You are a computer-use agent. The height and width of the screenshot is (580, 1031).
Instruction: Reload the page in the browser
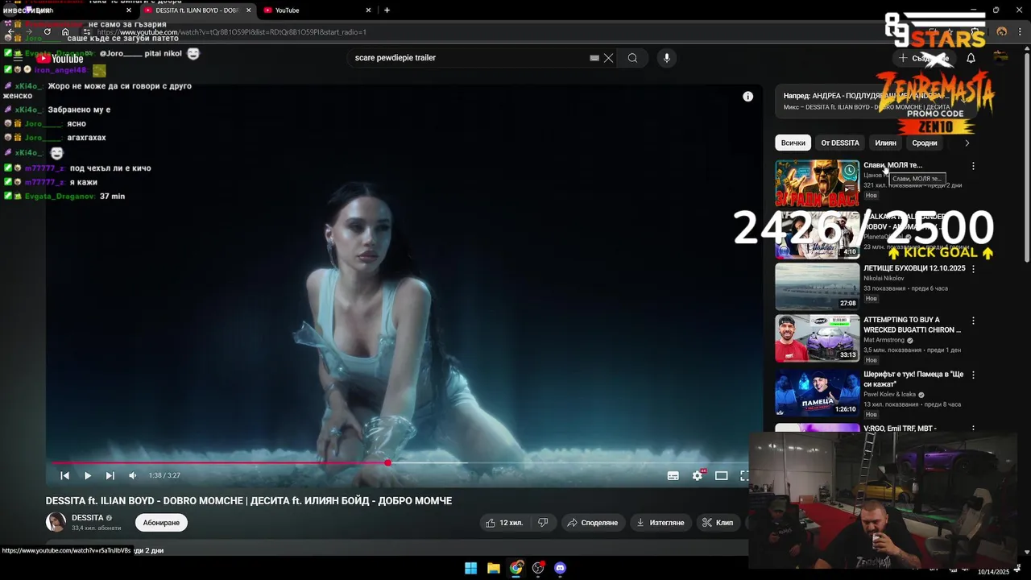coord(48,32)
